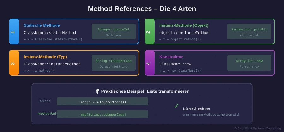Click the lightbulb icon beside Praktisches Beispiel

coord(98,91)
